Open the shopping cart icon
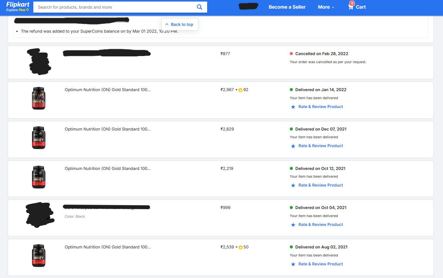This screenshot has height=278, width=443. pyautogui.click(x=351, y=7)
